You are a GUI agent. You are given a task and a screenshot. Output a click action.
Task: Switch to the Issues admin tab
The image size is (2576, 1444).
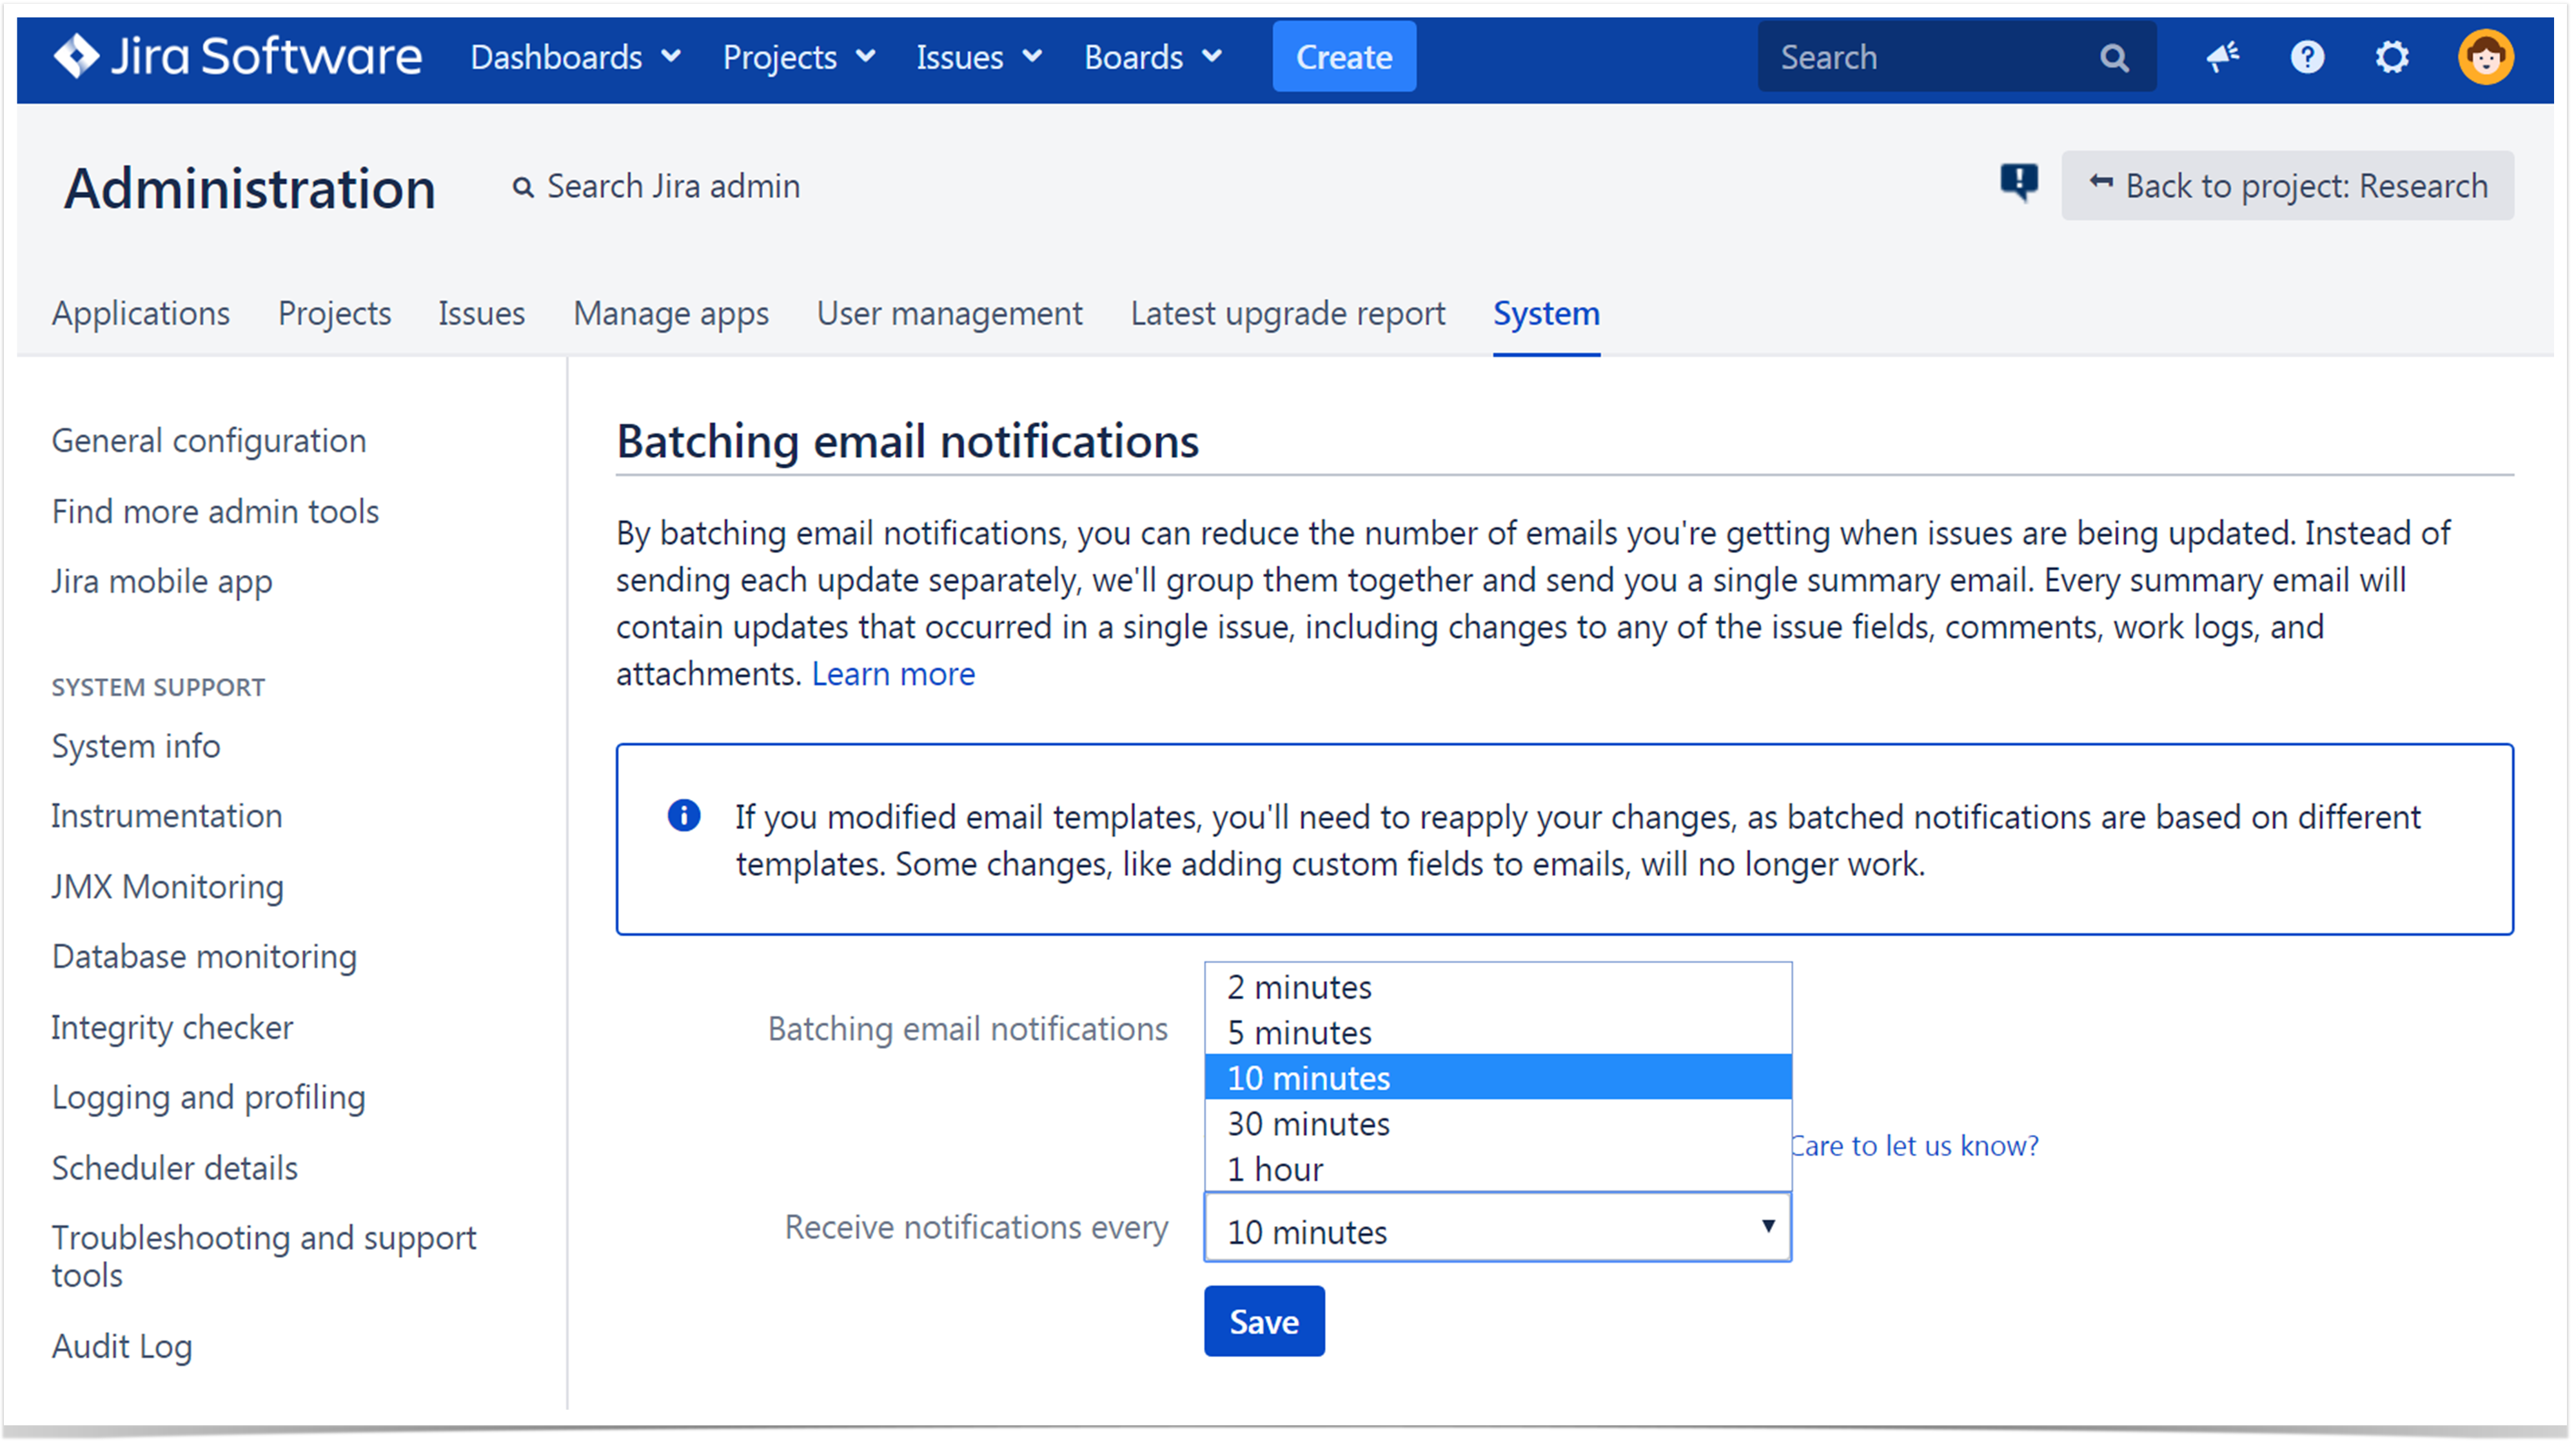click(481, 313)
